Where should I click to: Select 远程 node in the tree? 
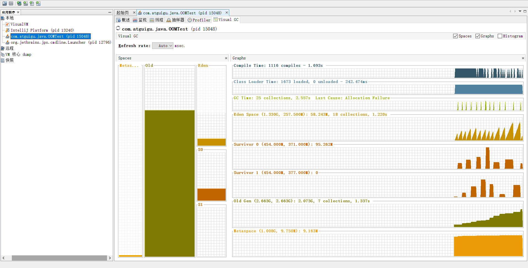[10, 48]
